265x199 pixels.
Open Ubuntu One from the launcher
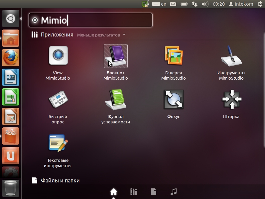11,156
